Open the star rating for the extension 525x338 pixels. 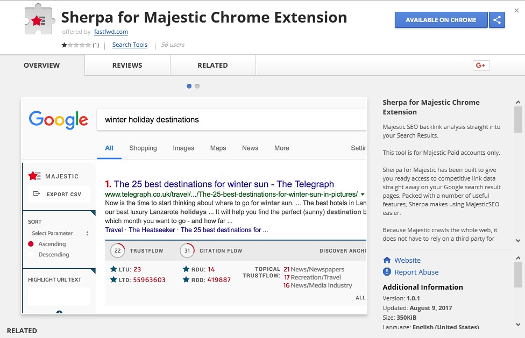pos(76,45)
